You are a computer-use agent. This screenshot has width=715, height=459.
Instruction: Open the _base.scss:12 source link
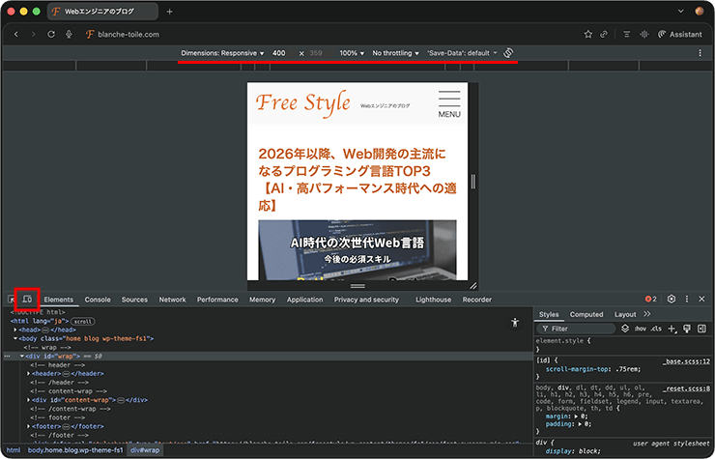pos(686,361)
